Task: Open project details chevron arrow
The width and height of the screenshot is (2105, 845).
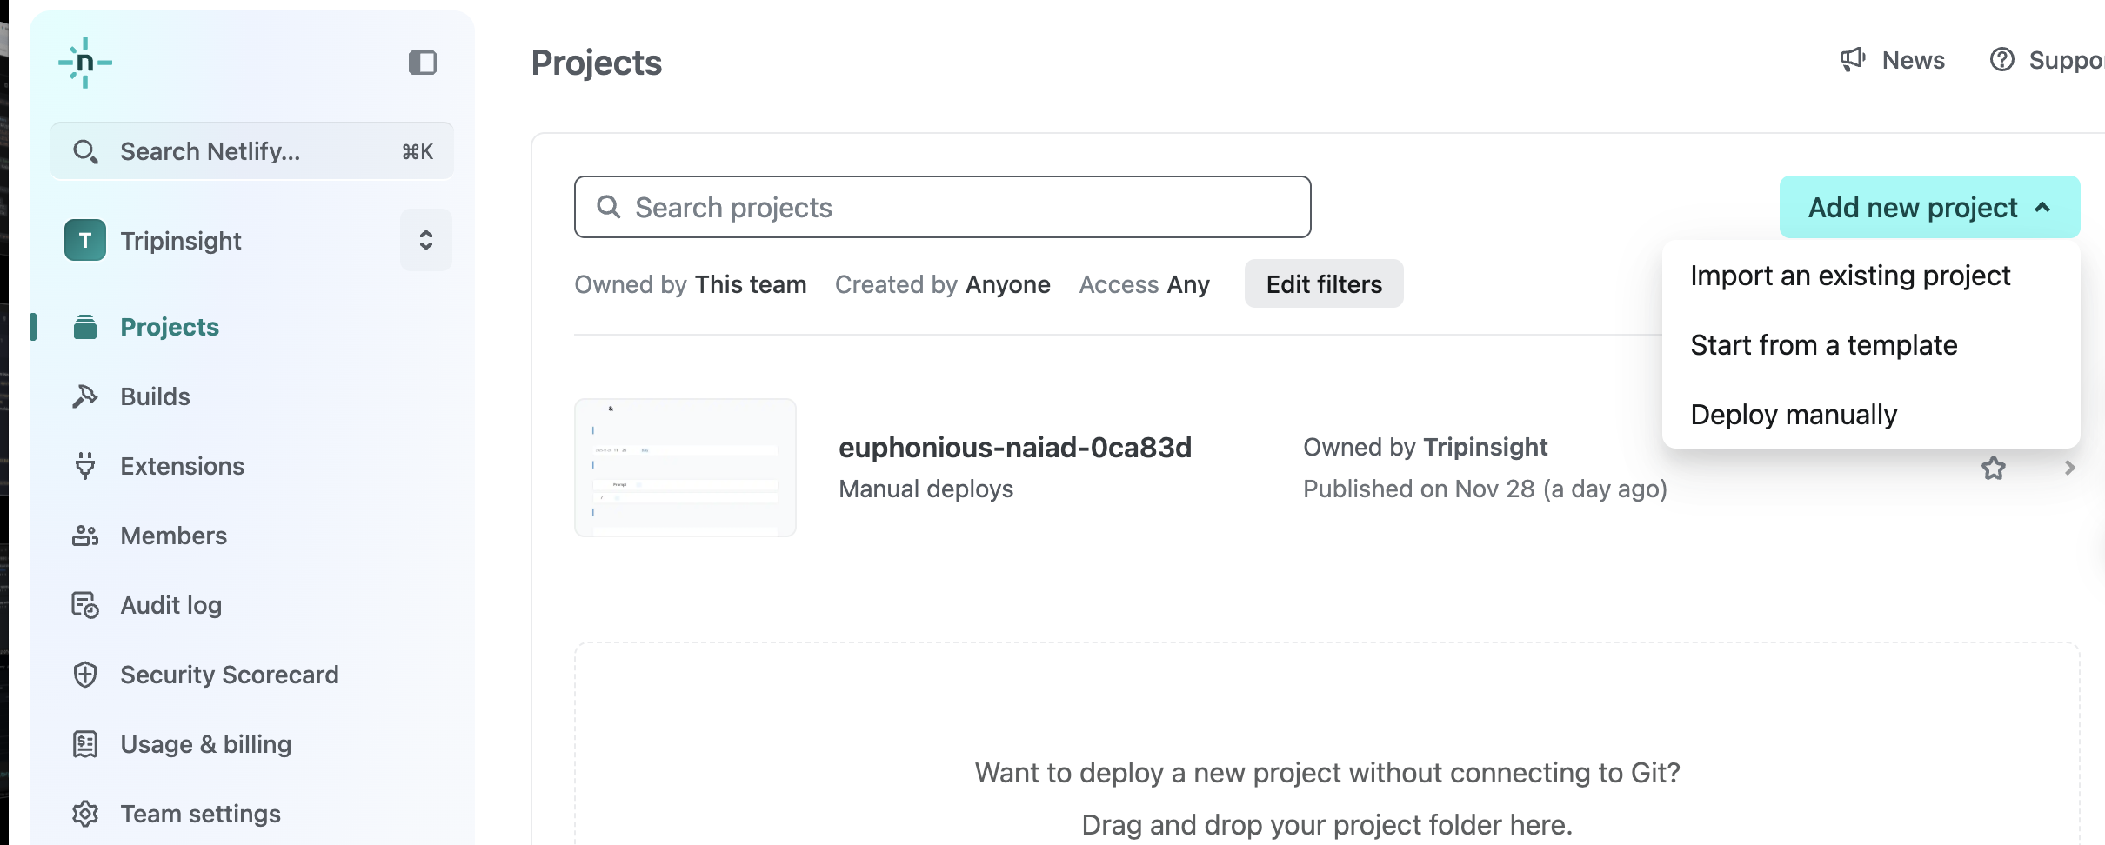Action: click(x=2069, y=469)
